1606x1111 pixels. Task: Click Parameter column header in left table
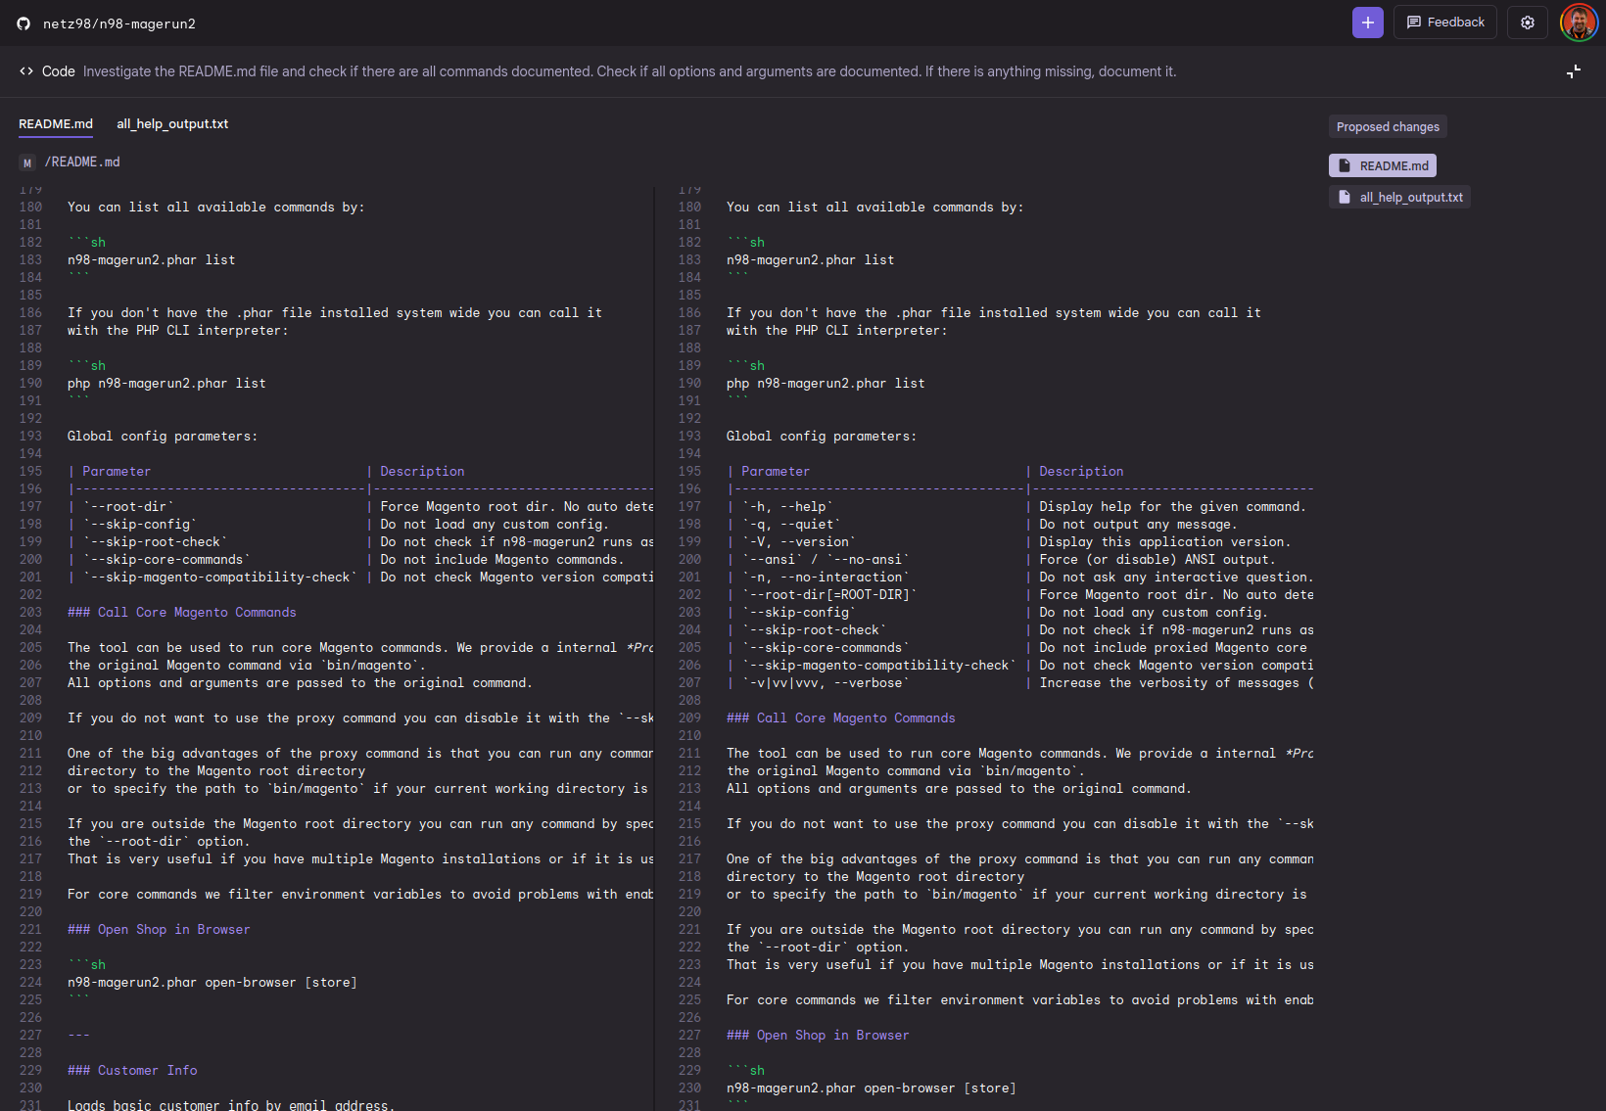(x=117, y=472)
